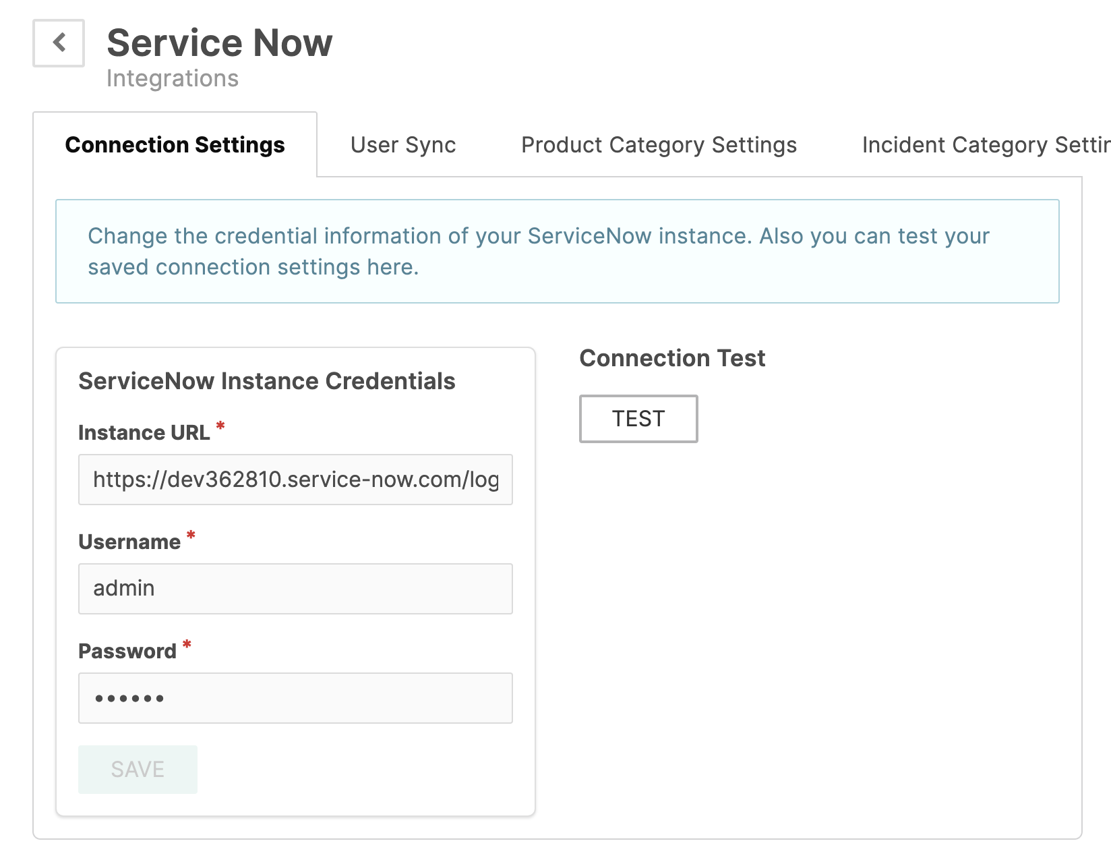Click the Connection Test heading
The image size is (1111, 862).
pyautogui.click(x=672, y=357)
